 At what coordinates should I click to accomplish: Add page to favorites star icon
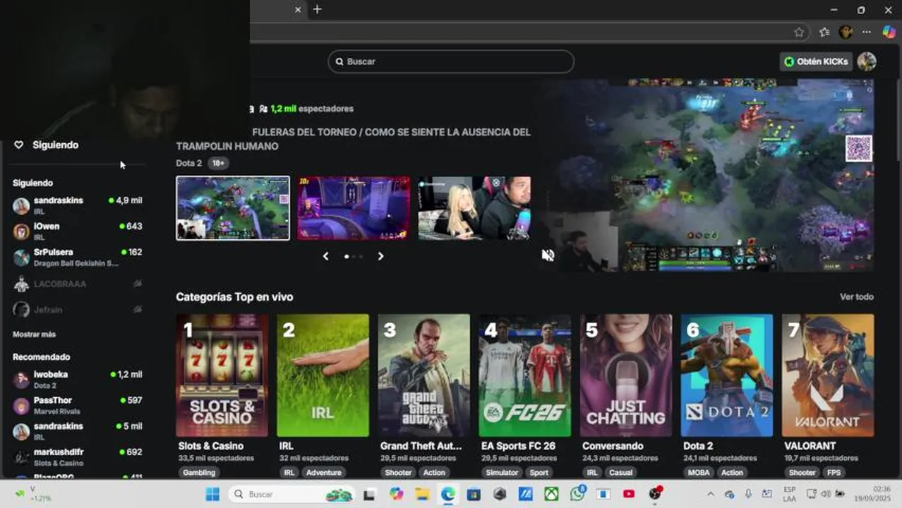pyautogui.click(x=799, y=32)
